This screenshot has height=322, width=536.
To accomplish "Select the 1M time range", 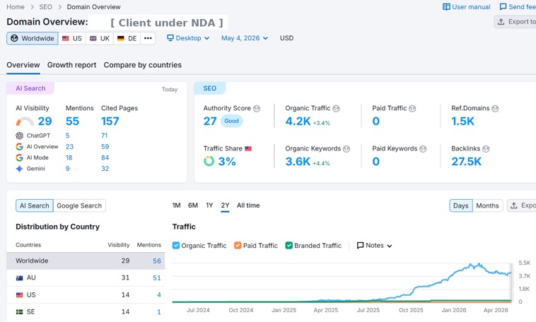I will coord(176,205).
